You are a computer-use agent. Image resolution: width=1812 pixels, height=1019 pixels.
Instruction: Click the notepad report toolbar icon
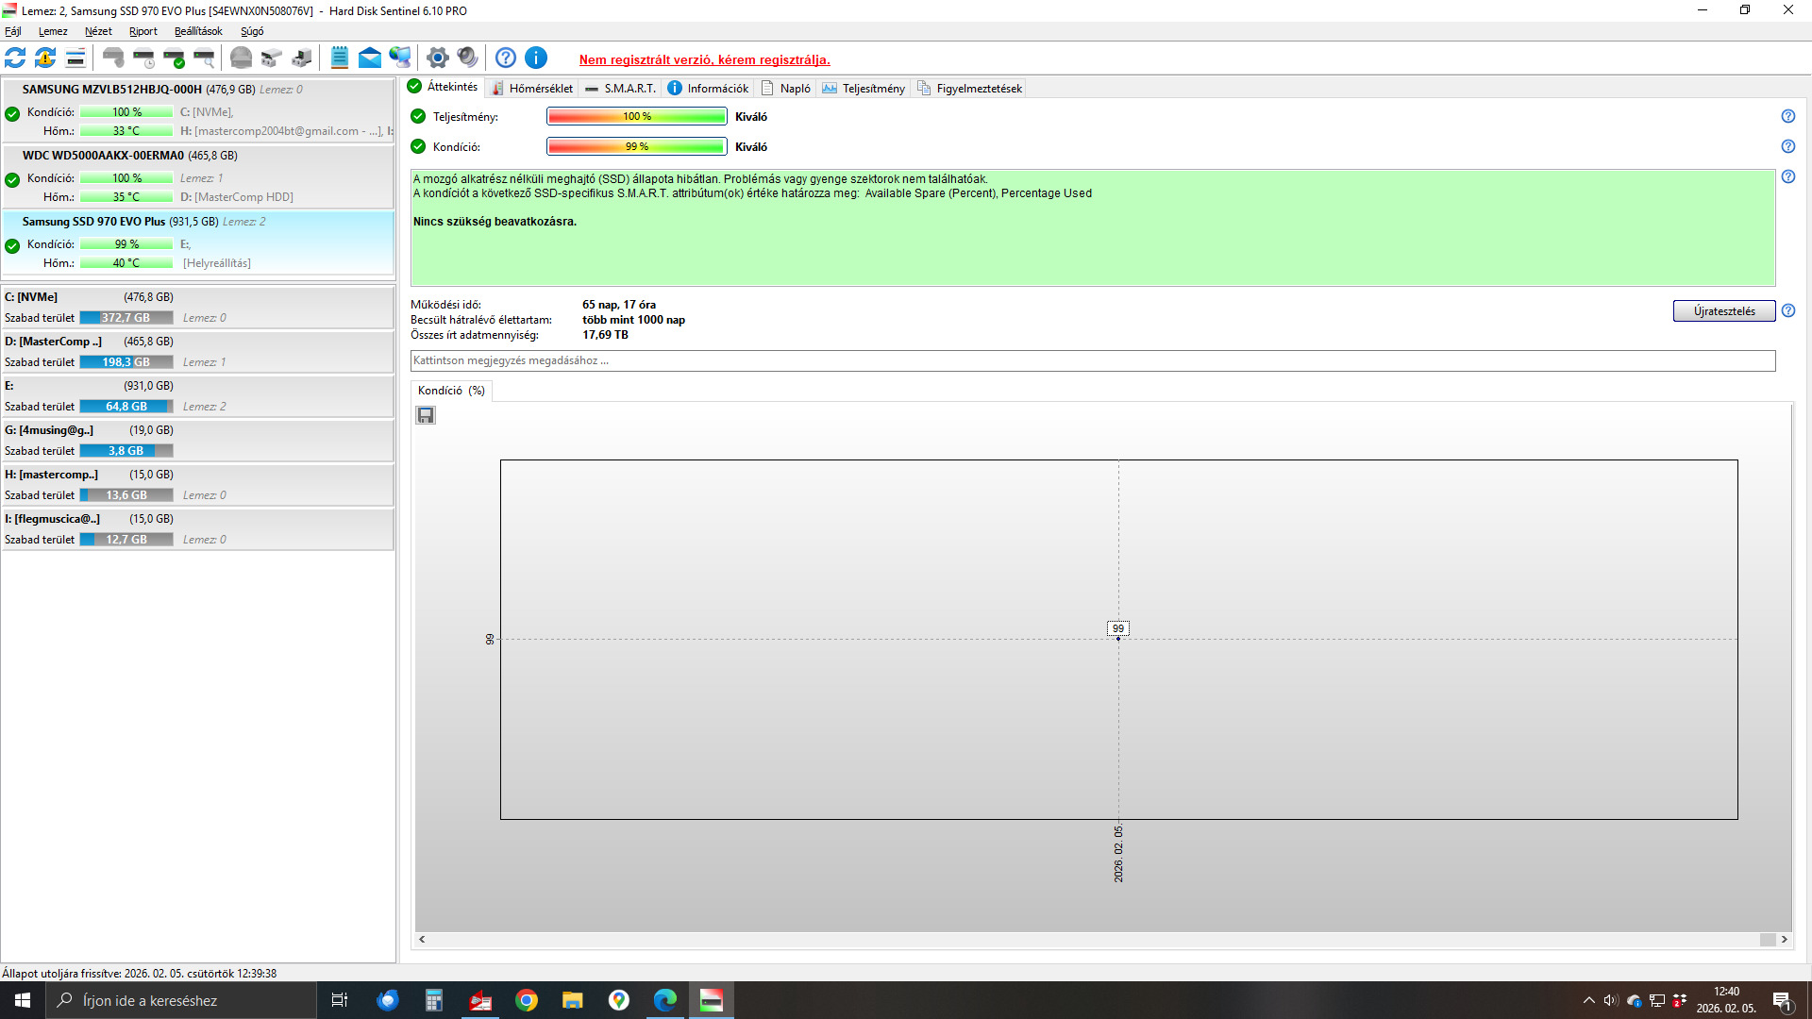(x=340, y=58)
